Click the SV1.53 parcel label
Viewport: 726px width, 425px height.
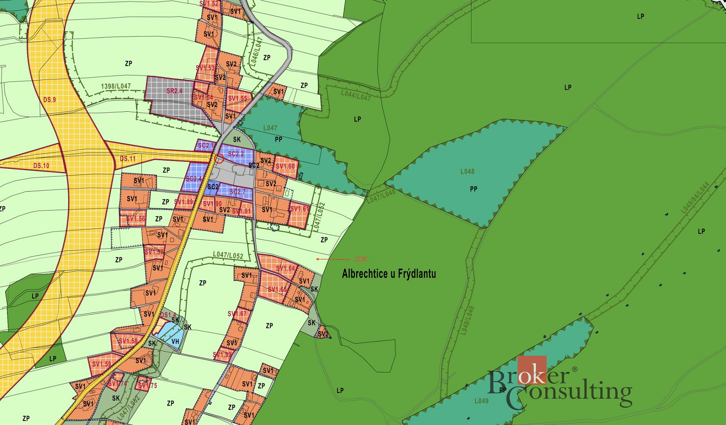(206, 68)
